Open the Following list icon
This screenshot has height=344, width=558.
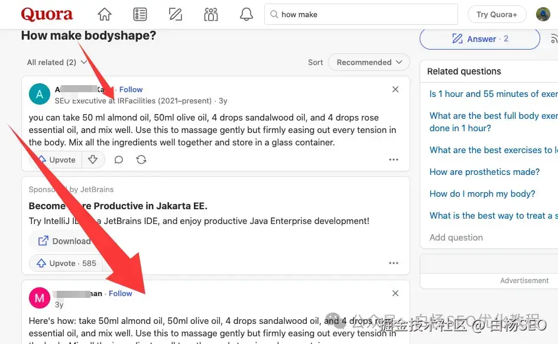pos(140,14)
